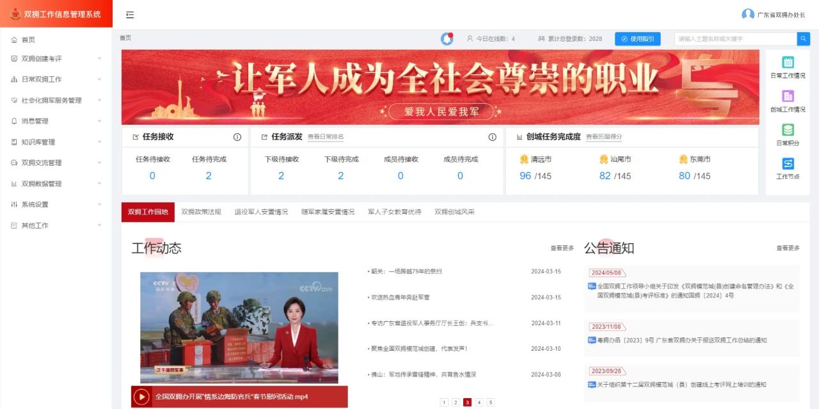Go to carousel page 4
819x409 pixels.
pos(479,403)
